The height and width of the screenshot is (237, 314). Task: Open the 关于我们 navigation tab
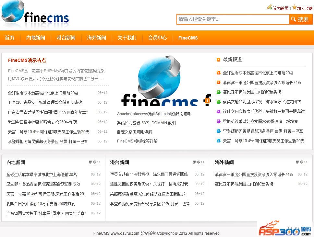coord(127,38)
